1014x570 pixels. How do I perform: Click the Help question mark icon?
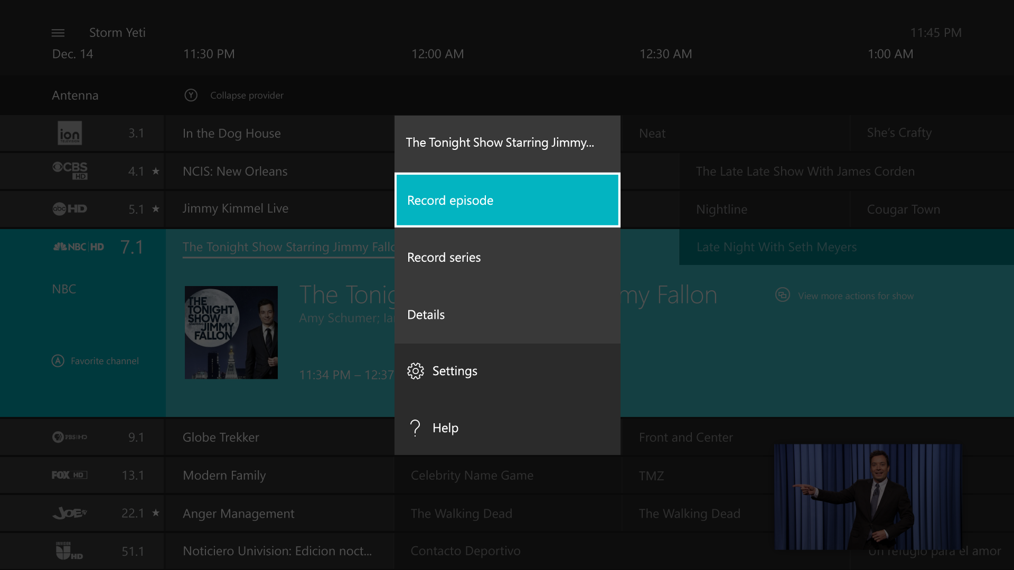point(416,428)
